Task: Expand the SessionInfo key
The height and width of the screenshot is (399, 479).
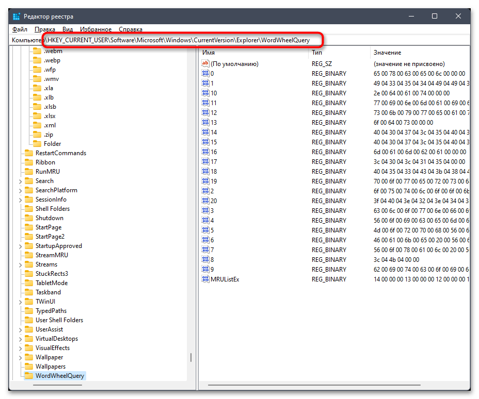Action: coord(21,200)
